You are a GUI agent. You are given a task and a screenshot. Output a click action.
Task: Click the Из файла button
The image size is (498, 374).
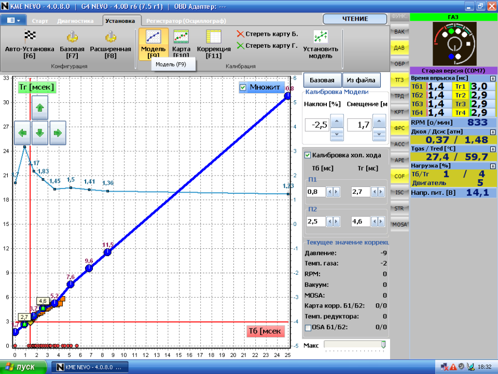click(x=361, y=80)
